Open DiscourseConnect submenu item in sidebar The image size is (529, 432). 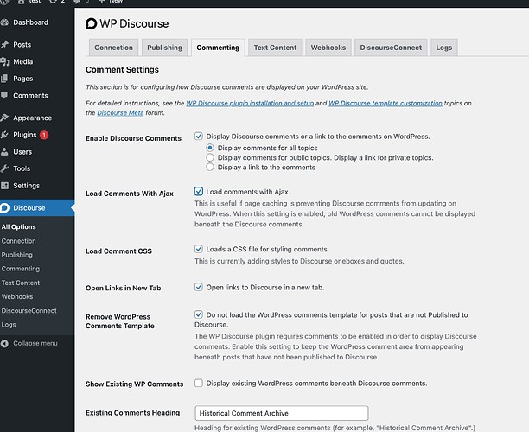point(29,310)
